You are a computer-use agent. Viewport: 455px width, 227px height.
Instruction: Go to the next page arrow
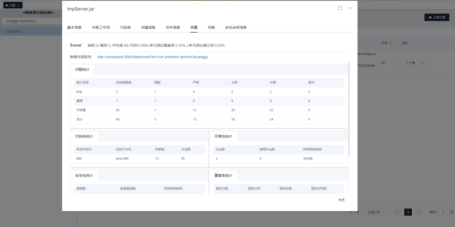418,212
